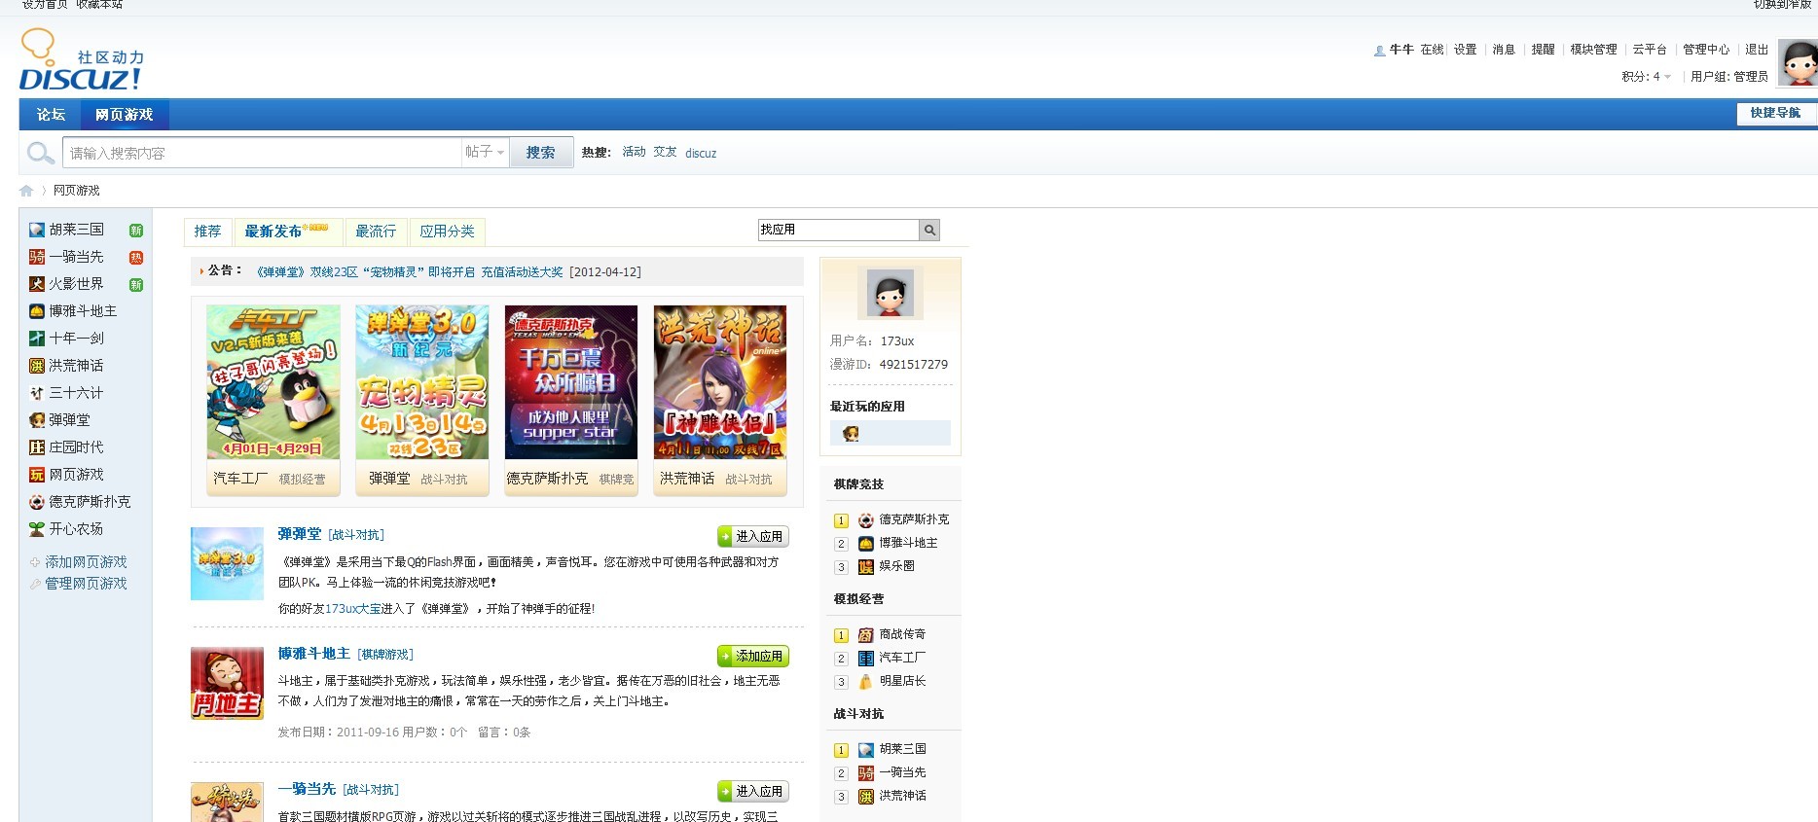Open the 博雅斗地主 title link in list
This screenshot has height=822, width=1818.
pyautogui.click(x=313, y=654)
